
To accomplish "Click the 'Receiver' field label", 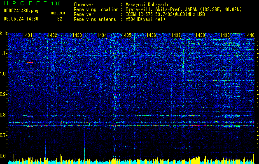I will tap(84, 14).
